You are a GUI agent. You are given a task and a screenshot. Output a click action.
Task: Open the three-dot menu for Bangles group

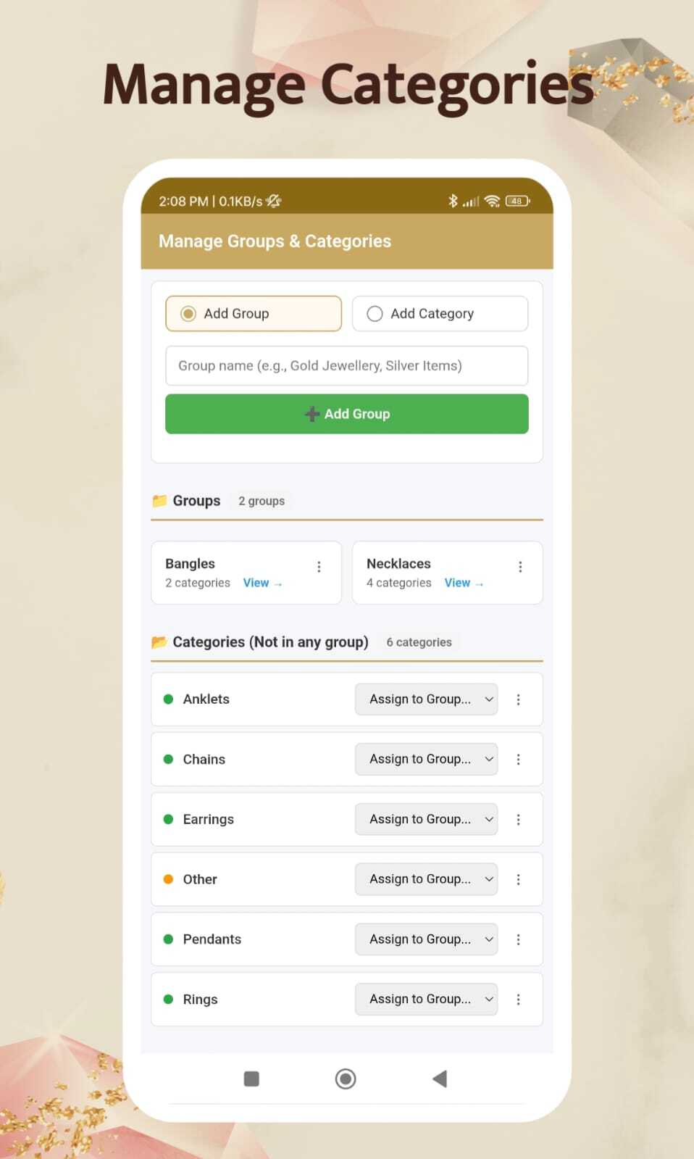319,566
